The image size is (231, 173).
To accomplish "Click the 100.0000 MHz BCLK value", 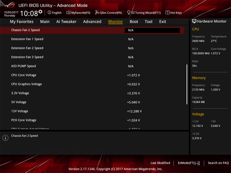I will [201, 53].
